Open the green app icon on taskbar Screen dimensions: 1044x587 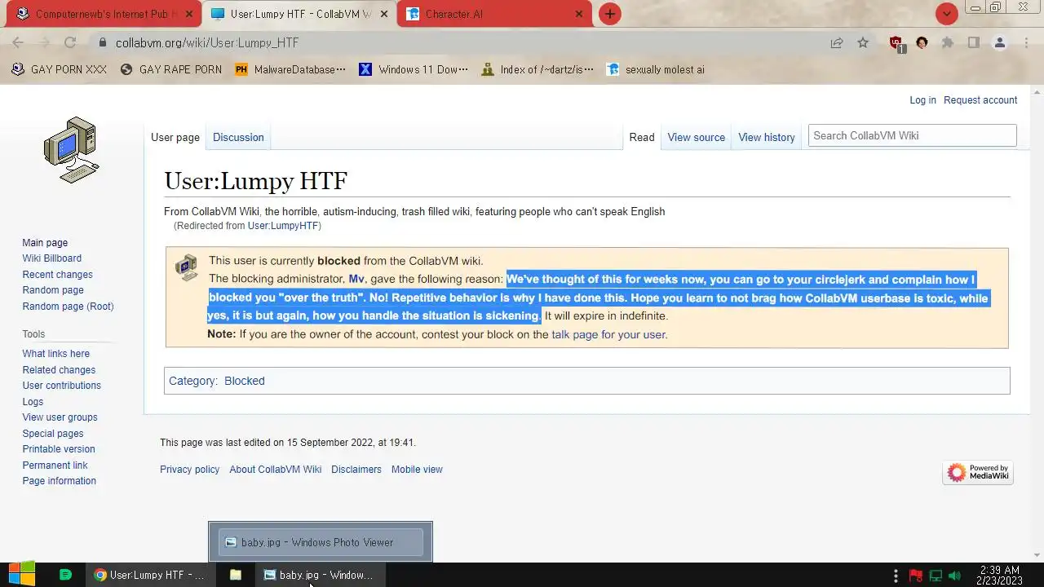(x=66, y=575)
